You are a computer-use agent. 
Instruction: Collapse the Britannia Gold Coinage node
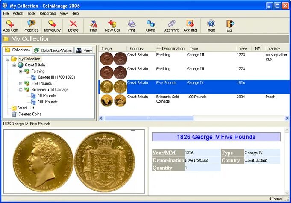[21, 90]
